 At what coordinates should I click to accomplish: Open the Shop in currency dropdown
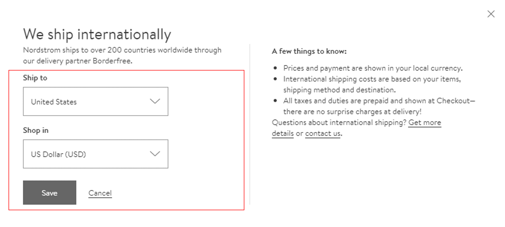click(x=95, y=154)
